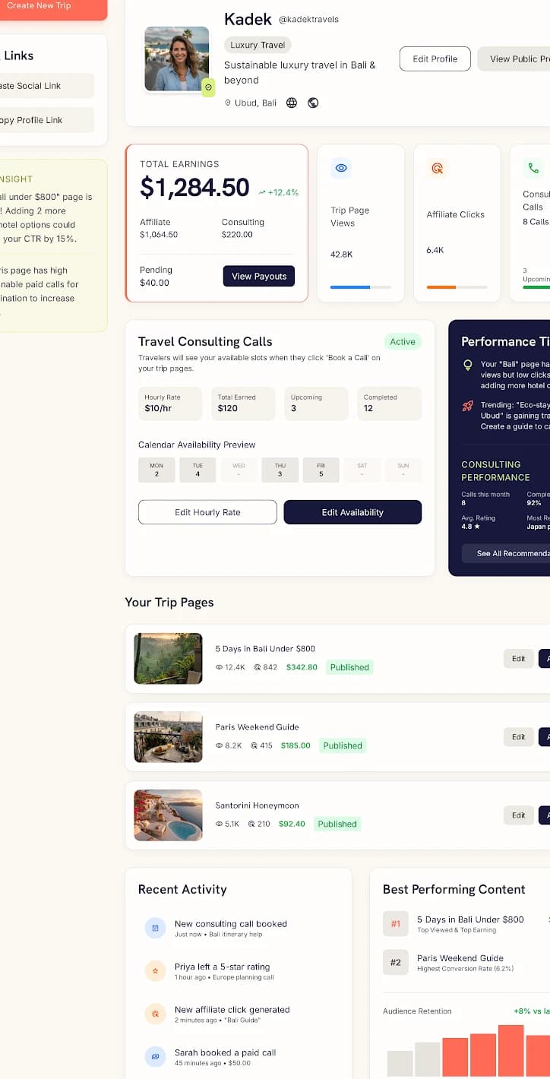Click the Luxury Travel tag
The image size is (550, 1079).
click(258, 45)
